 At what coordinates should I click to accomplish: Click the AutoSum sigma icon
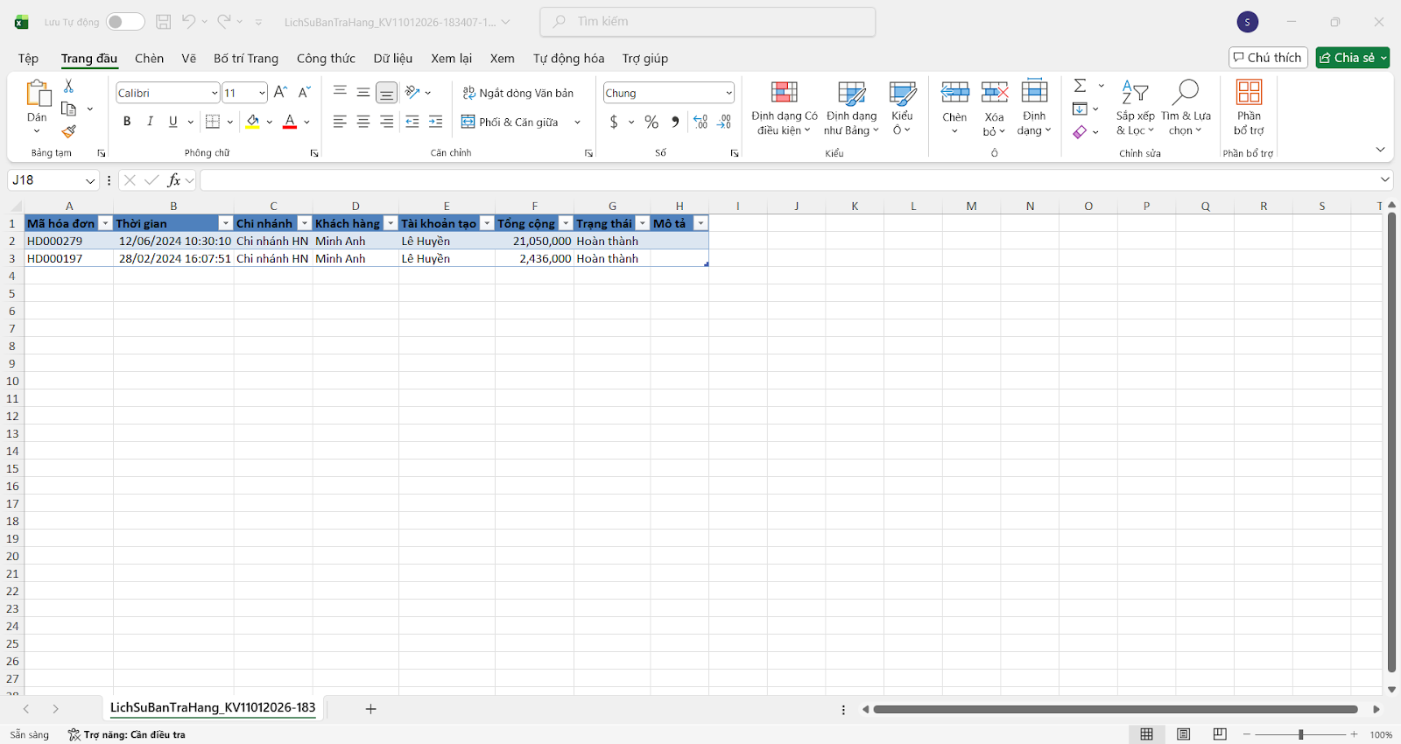(1081, 85)
